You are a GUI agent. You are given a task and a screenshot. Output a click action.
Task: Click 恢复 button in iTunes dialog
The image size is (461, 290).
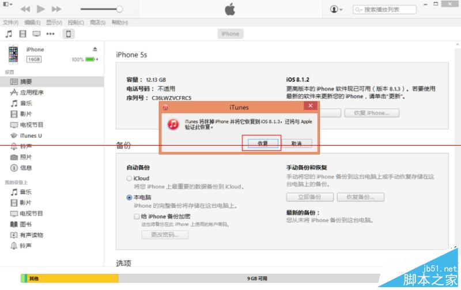point(263,143)
